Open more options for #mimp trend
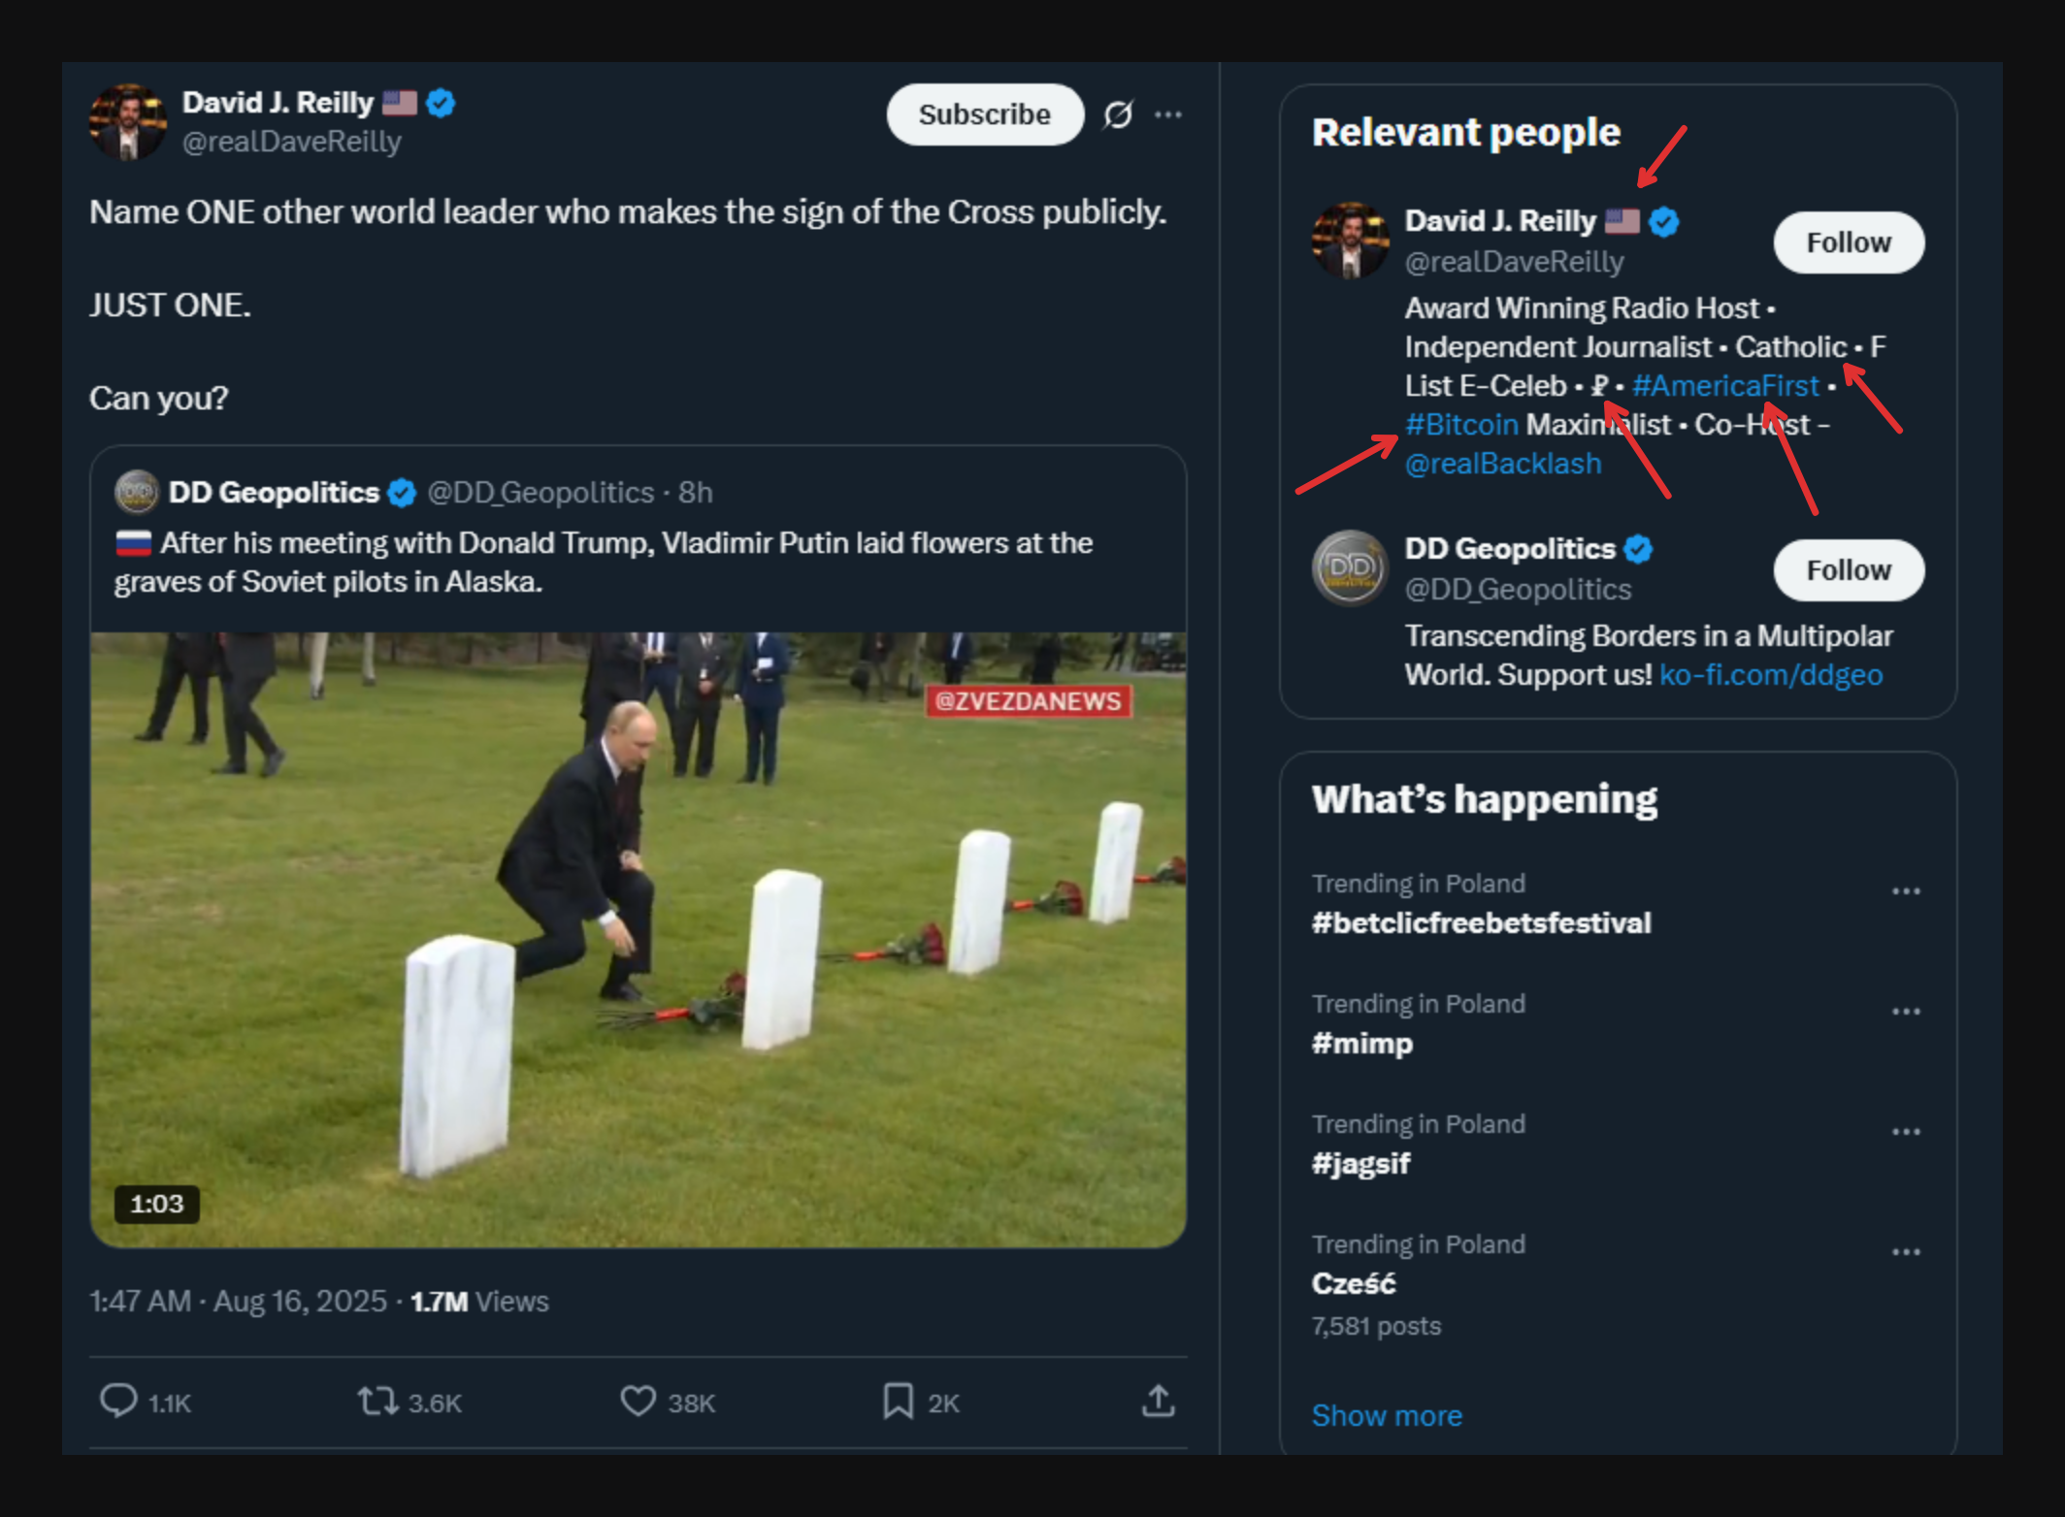Image resolution: width=2065 pixels, height=1517 pixels. coord(1906,1012)
